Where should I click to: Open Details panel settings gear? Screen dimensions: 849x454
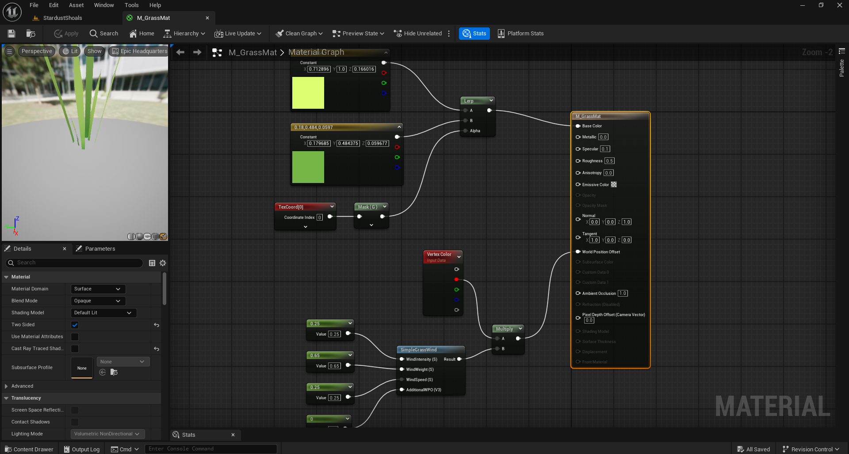pos(163,263)
